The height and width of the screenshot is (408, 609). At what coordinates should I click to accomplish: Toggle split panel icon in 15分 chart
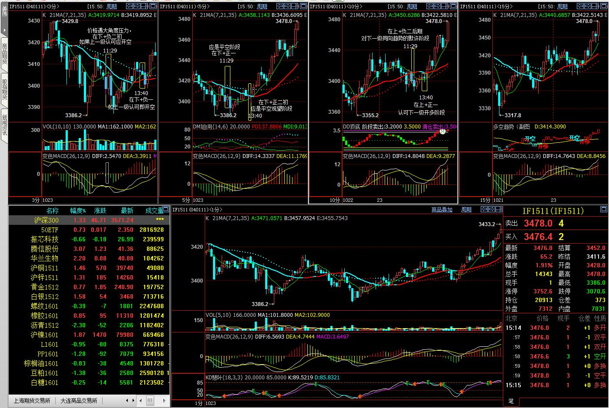point(595,6)
